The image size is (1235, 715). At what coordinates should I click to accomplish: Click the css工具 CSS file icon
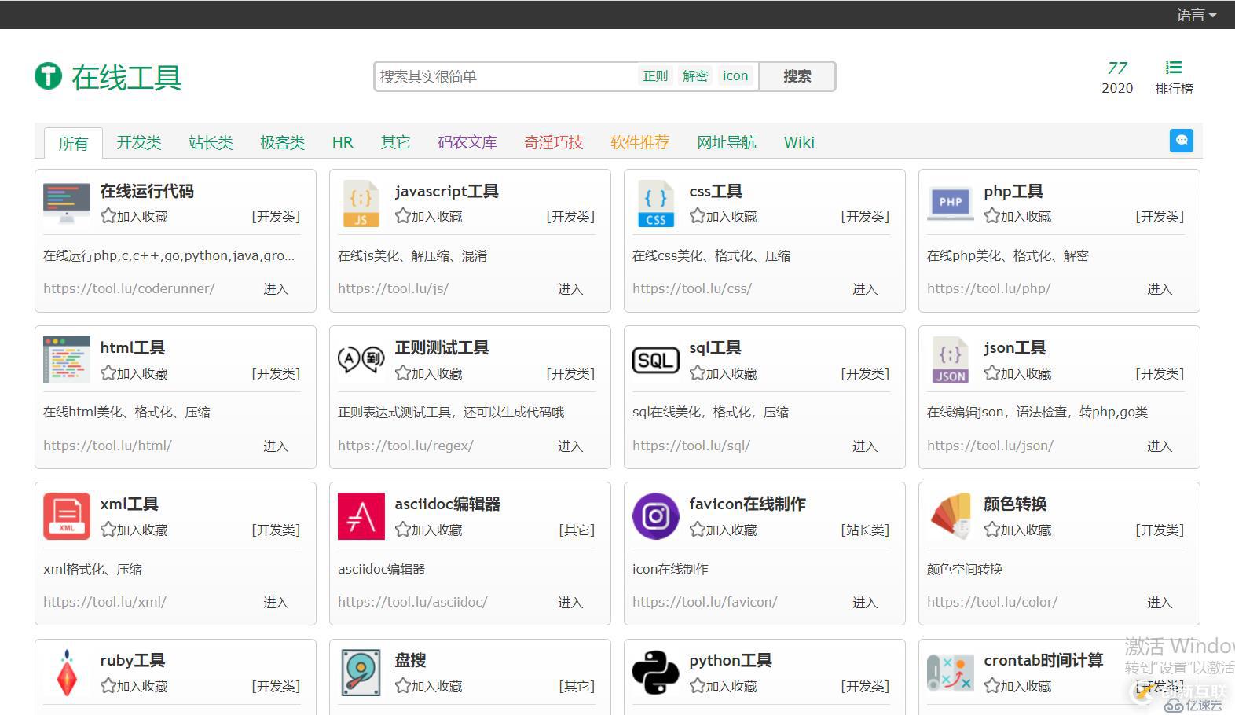click(x=656, y=203)
